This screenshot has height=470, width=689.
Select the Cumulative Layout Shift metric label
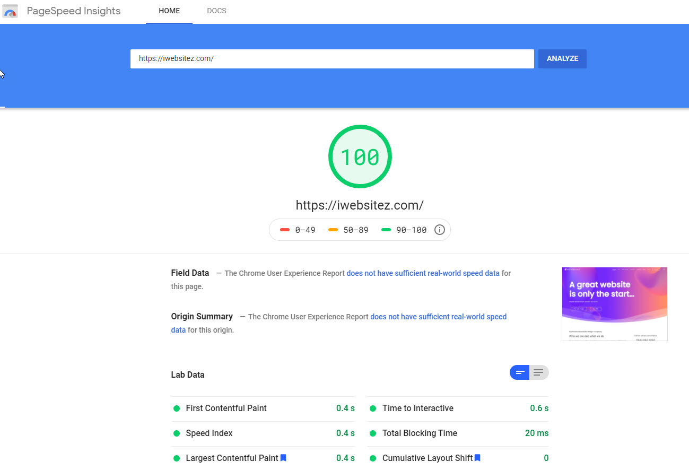coord(428,458)
